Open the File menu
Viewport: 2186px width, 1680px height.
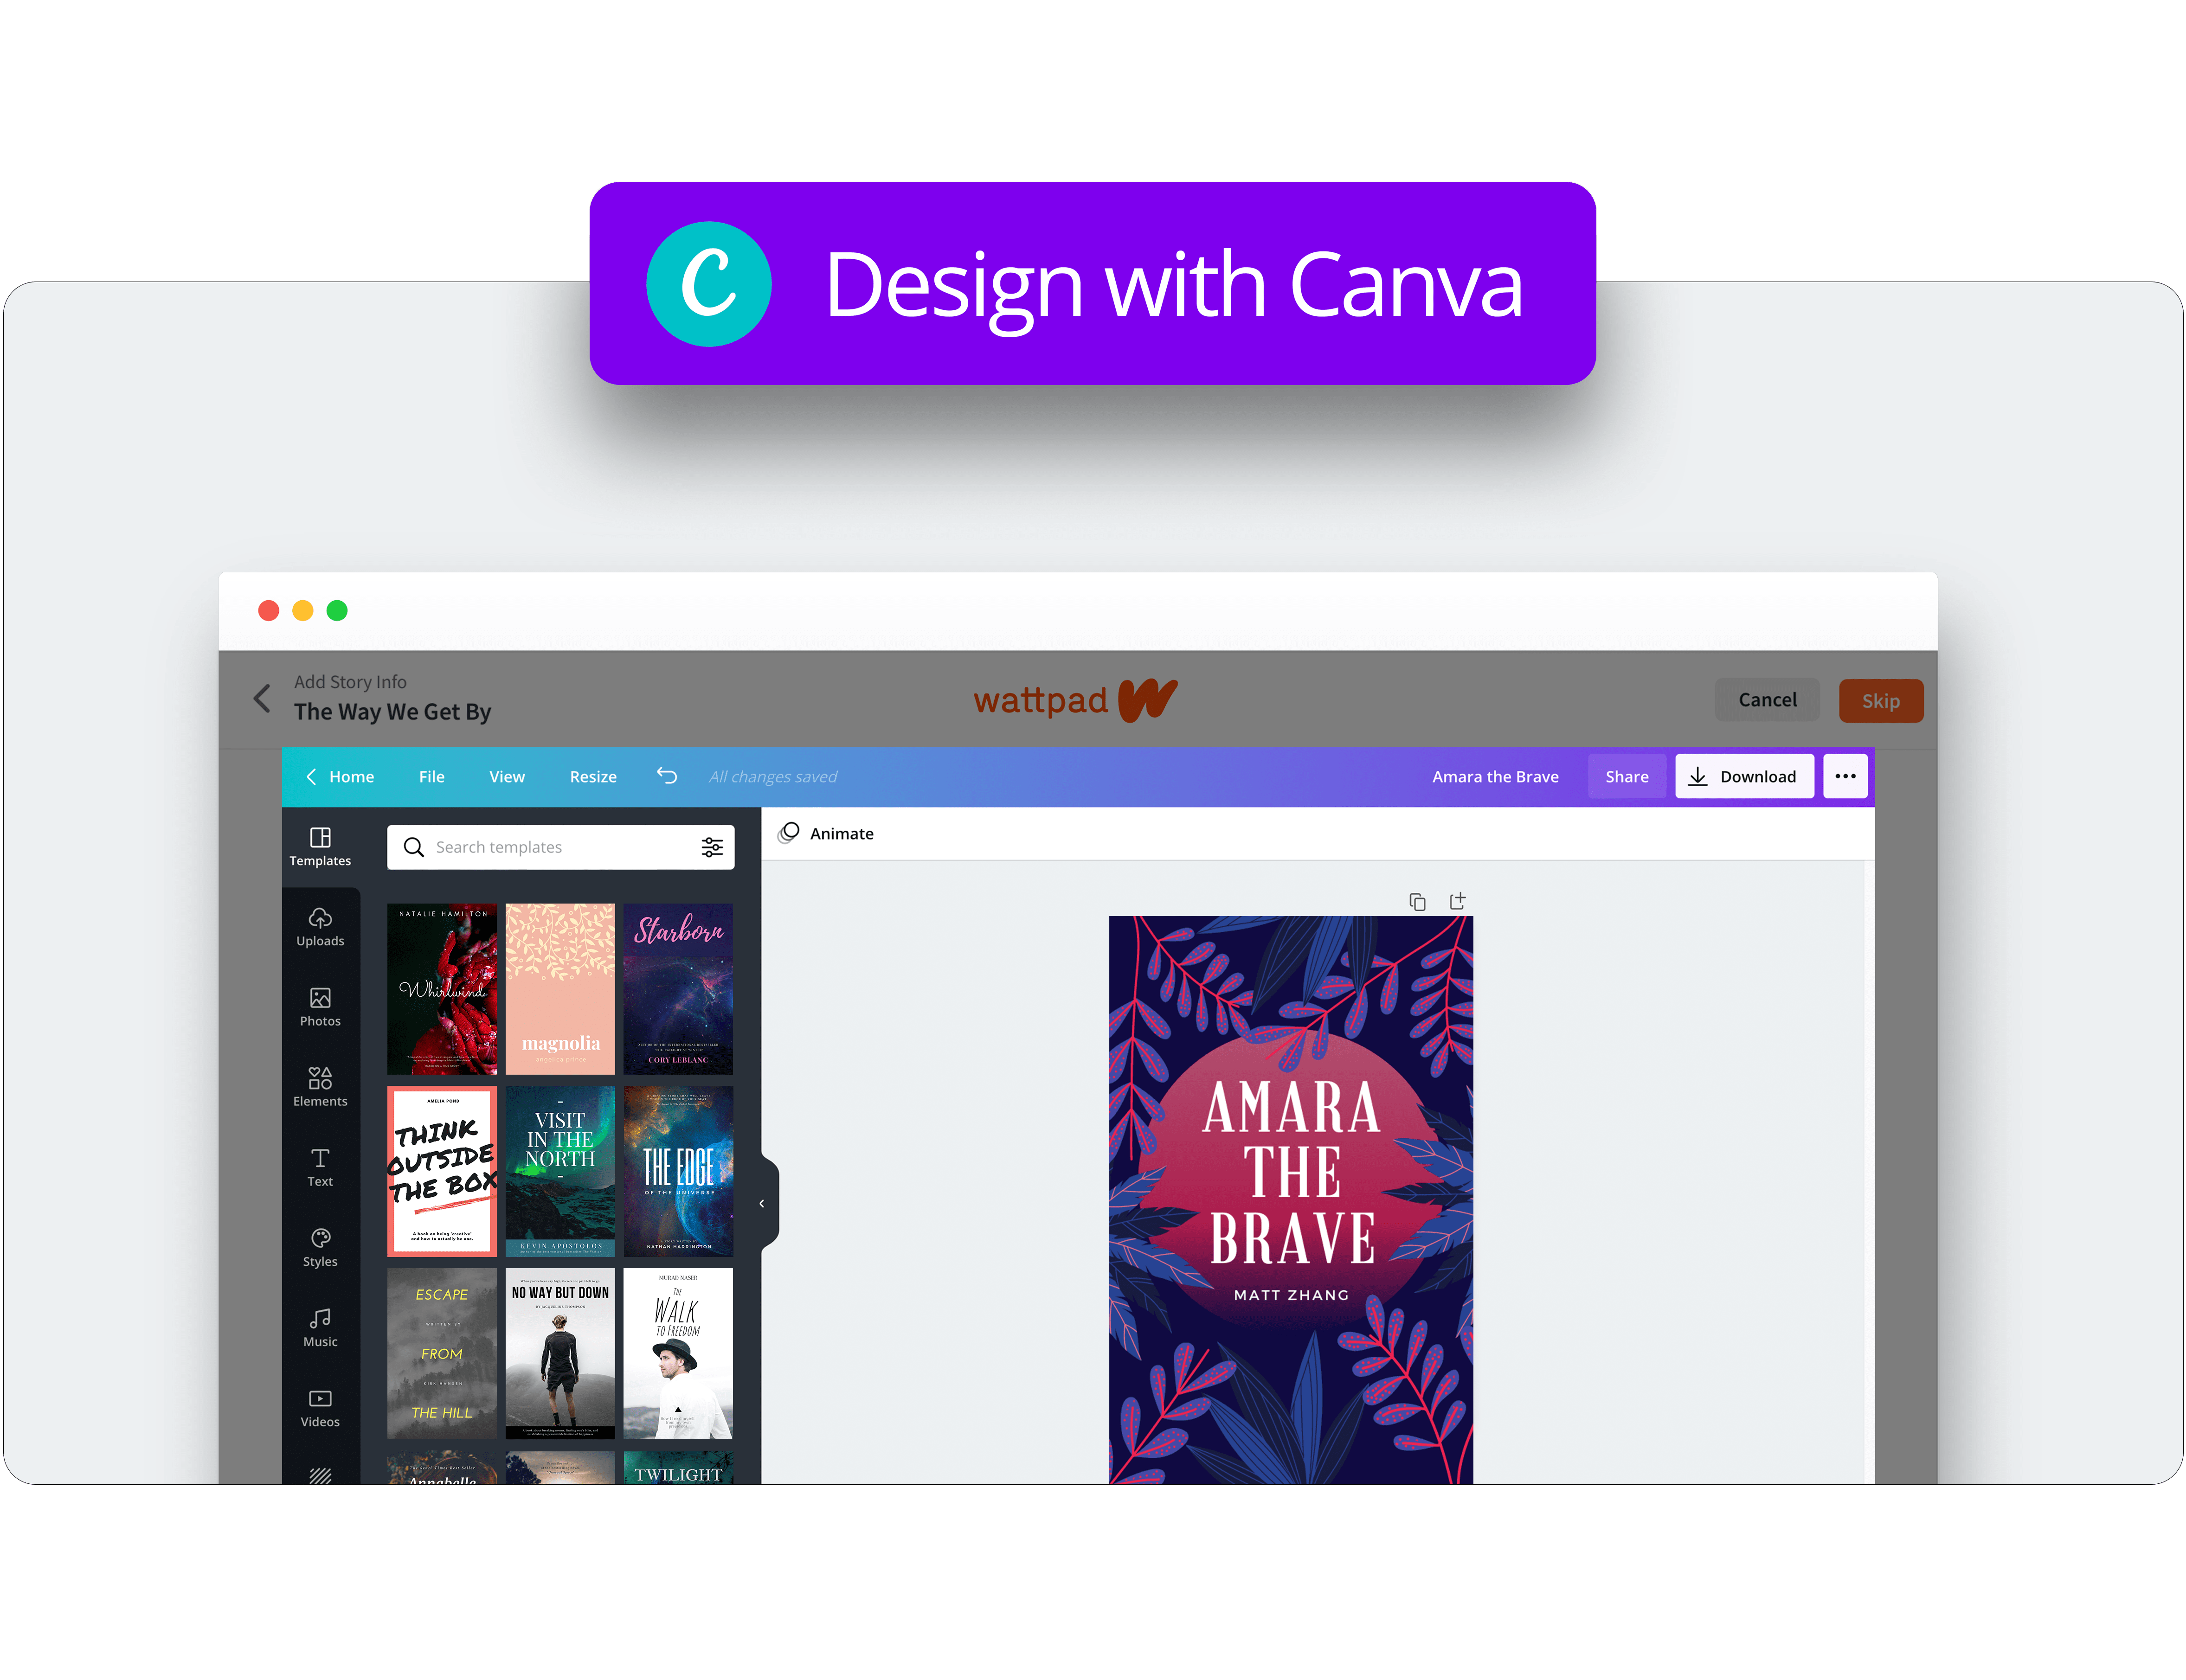pyautogui.click(x=432, y=776)
